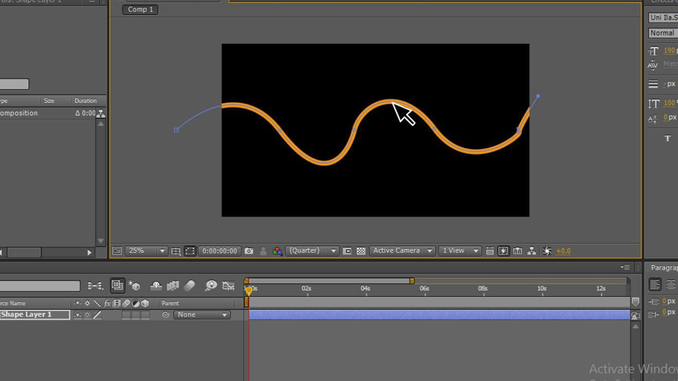
Task: Click the 190 font size value
Action: [668, 51]
